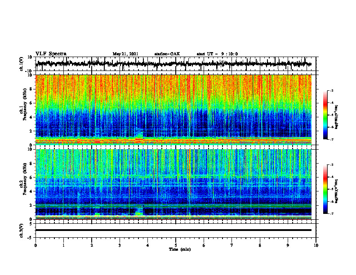Click the ch.1 spectrogram color scale bar

pyautogui.click(x=325, y=115)
